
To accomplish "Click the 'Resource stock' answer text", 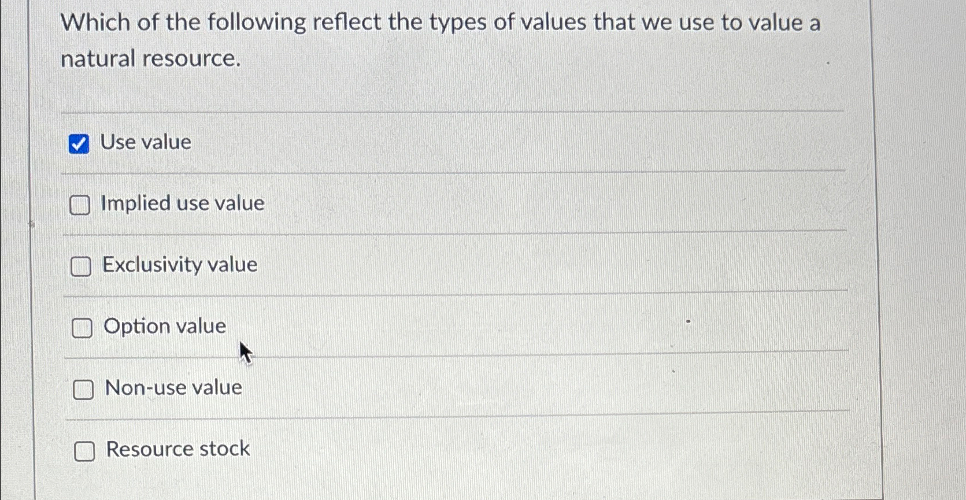I will [177, 449].
